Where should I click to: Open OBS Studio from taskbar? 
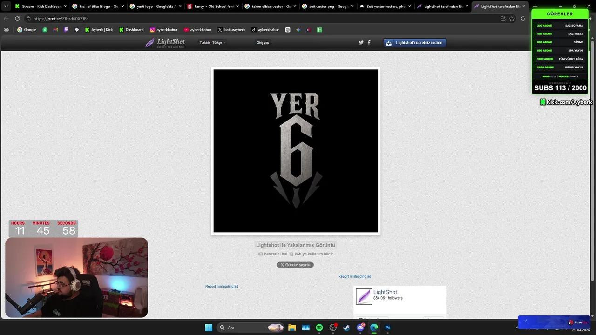333,328
